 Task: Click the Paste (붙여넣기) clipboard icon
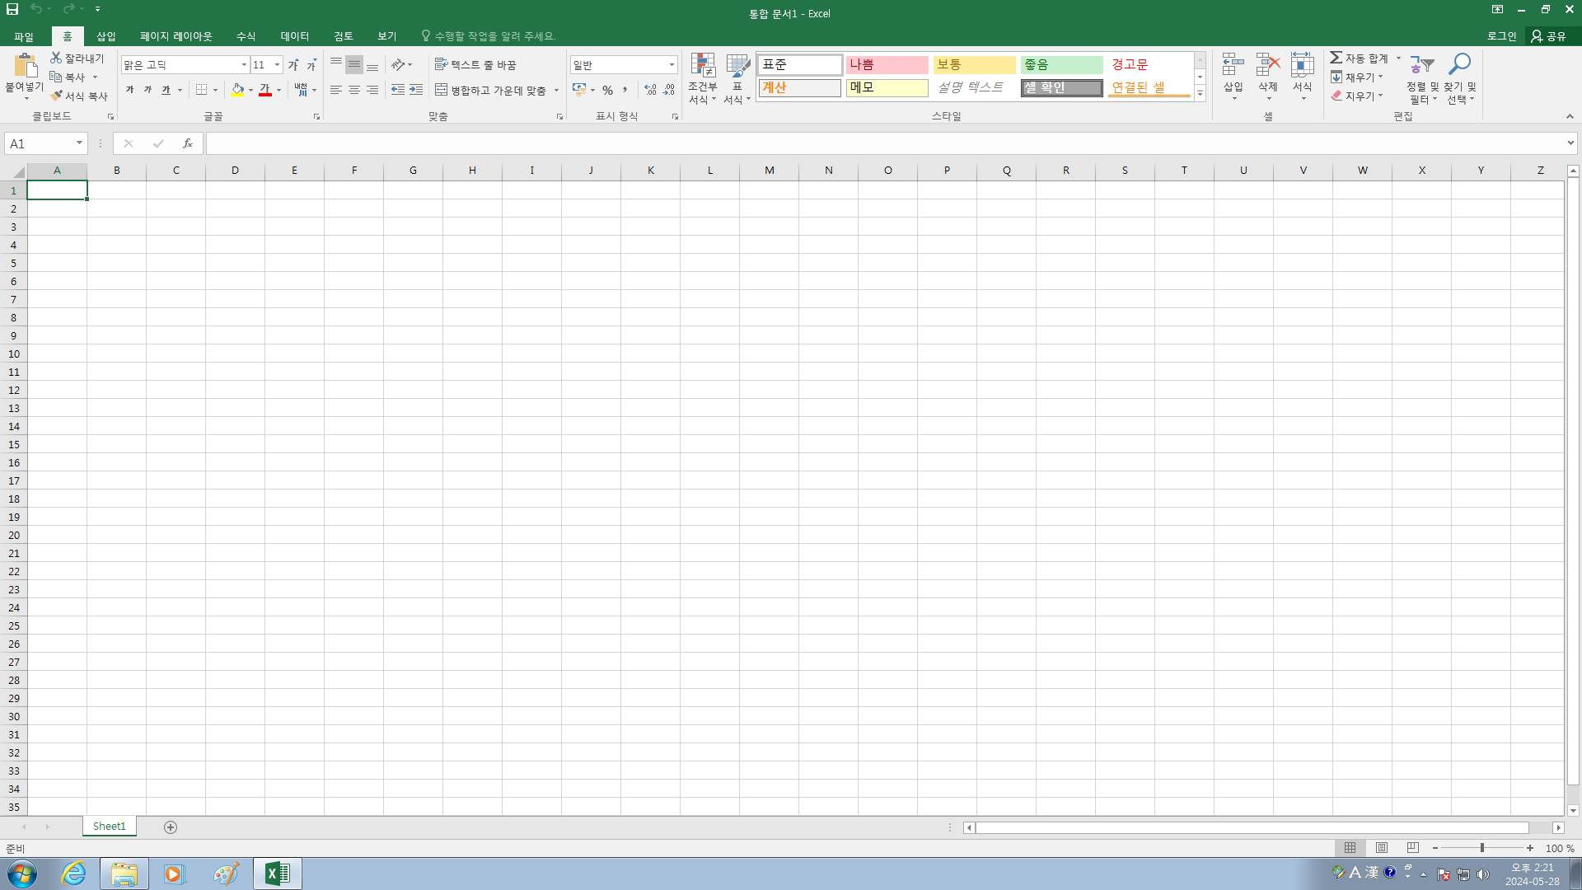[x=25, y=66]
